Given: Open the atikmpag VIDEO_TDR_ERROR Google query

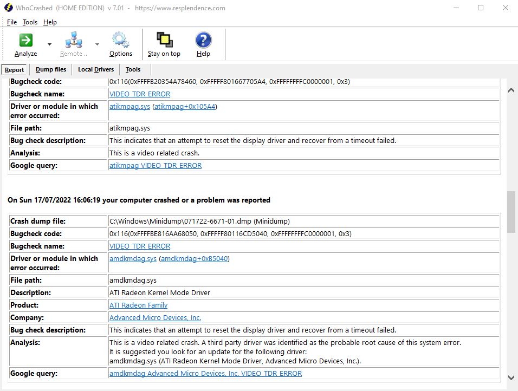Looking at the screenshot, I should pos(156,166).
